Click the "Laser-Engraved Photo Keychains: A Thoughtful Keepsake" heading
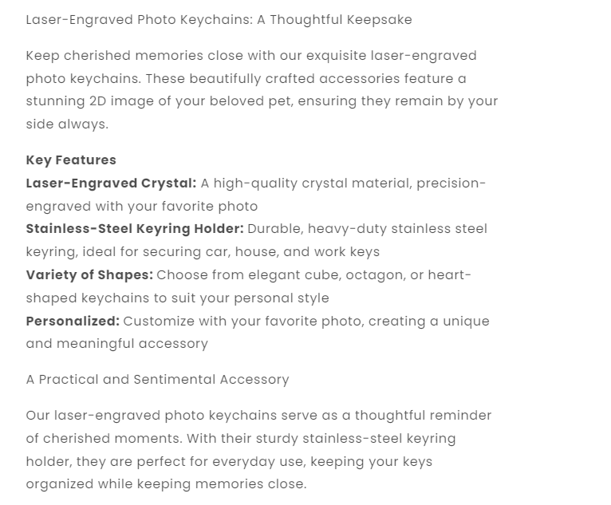 tap(219, 19)
